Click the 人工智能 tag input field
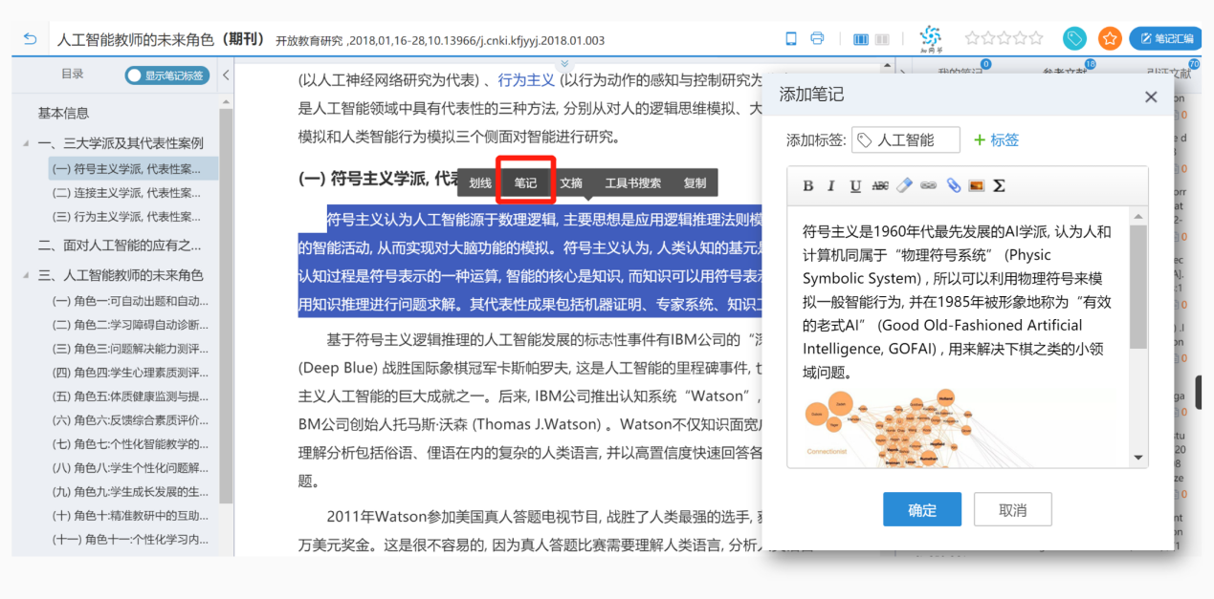Viewport: 1214px width, 599px height. click(x=906, y=140)
